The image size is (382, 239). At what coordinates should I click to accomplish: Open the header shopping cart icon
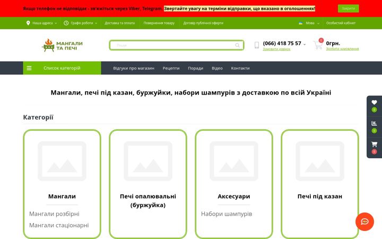coord(318,45)
